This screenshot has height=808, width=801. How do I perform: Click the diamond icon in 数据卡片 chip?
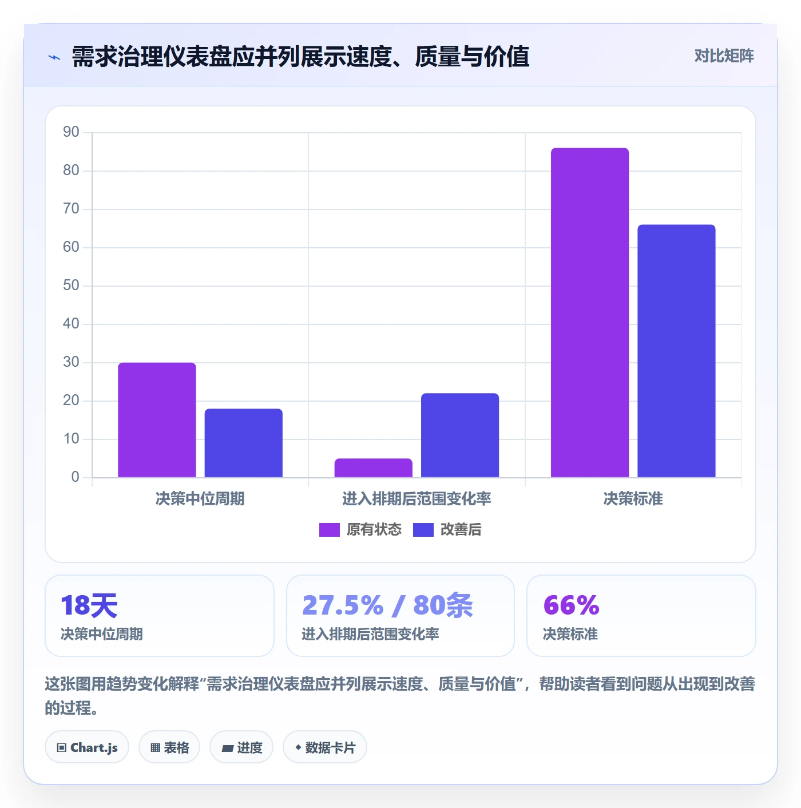point(298,747)
